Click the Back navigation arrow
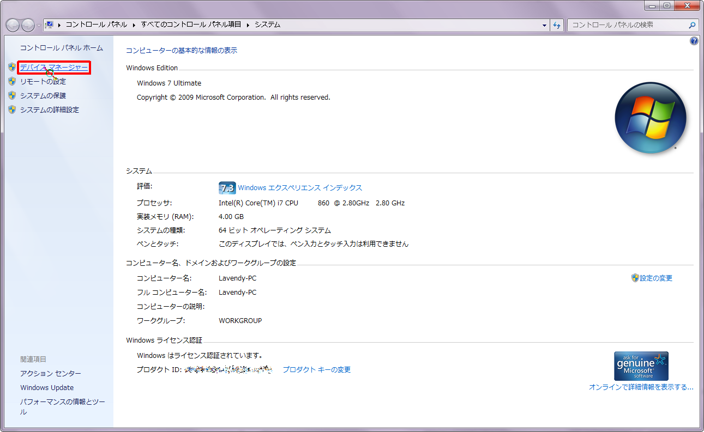This screenshot has height=432, width=704. [13, 25]
